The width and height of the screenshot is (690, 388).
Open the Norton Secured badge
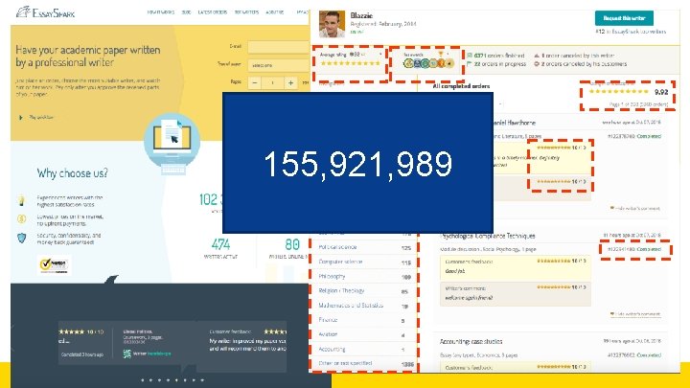click(x=54, y=264)
